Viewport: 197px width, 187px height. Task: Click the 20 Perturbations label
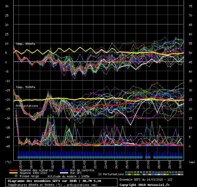pyautogui.click(x=111, y=174)
